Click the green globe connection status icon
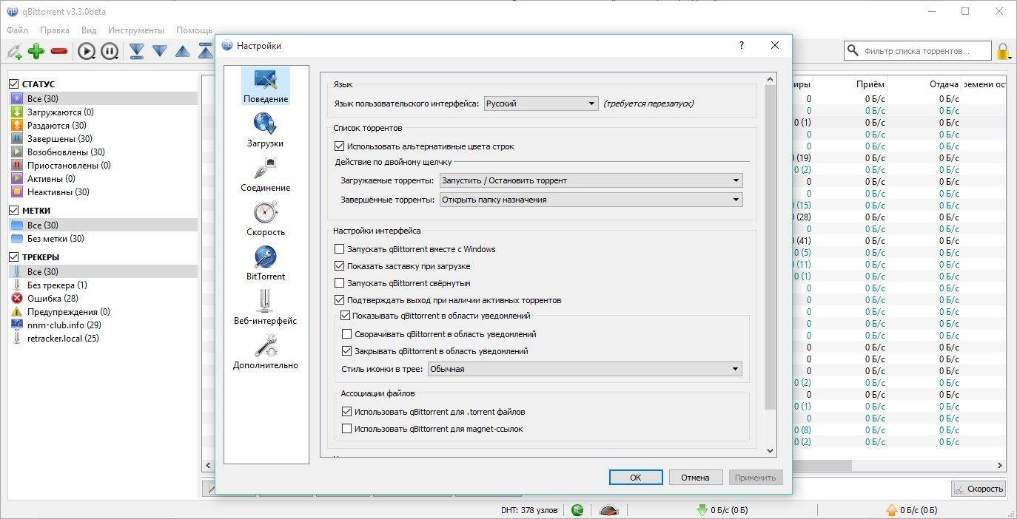1017x519 pixels. 577,510
